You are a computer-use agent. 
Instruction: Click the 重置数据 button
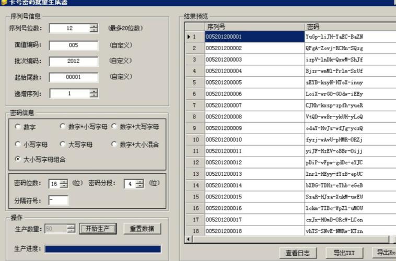click(x=142, y=229)
